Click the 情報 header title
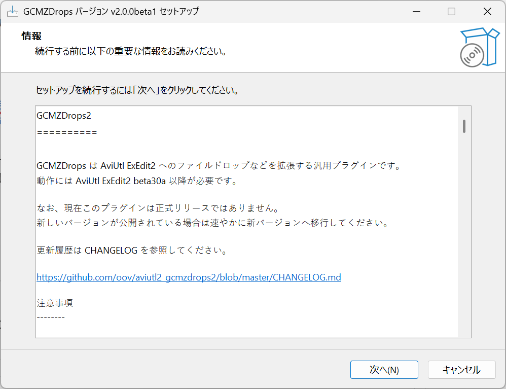 point(31,36)
